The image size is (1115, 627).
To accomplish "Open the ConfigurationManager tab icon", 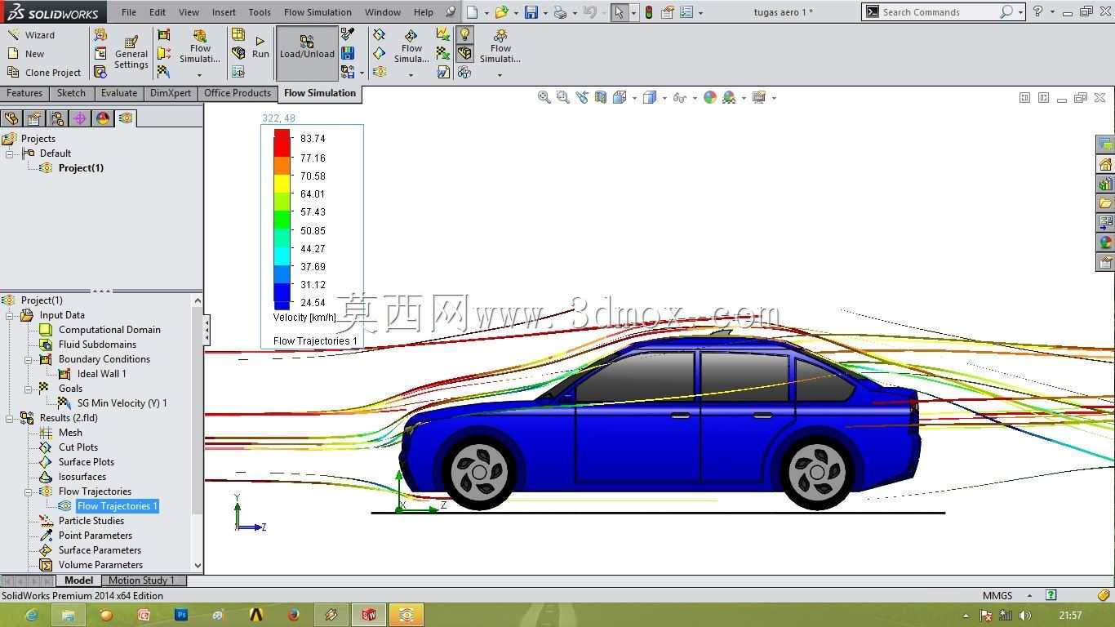I will click(57, 118).
